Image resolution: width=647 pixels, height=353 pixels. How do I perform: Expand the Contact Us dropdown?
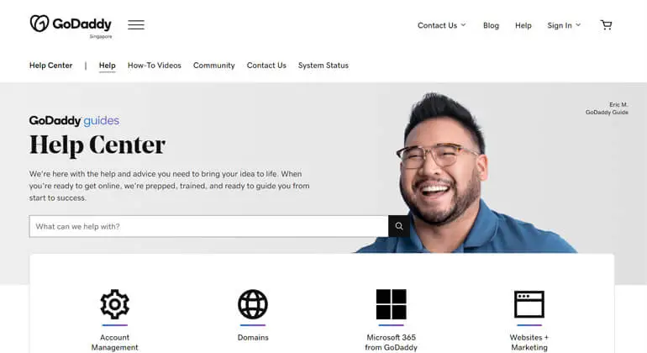pos(441,25)
